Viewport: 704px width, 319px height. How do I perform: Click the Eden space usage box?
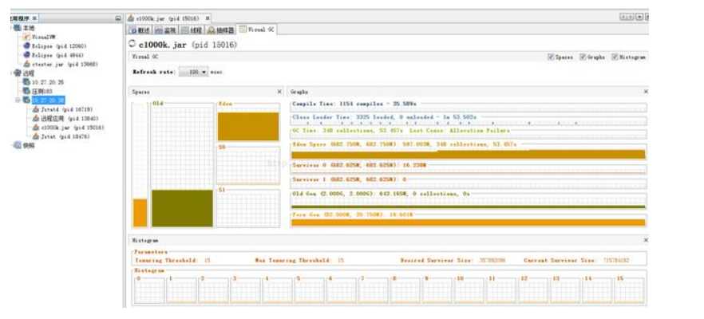coord(248,123)
